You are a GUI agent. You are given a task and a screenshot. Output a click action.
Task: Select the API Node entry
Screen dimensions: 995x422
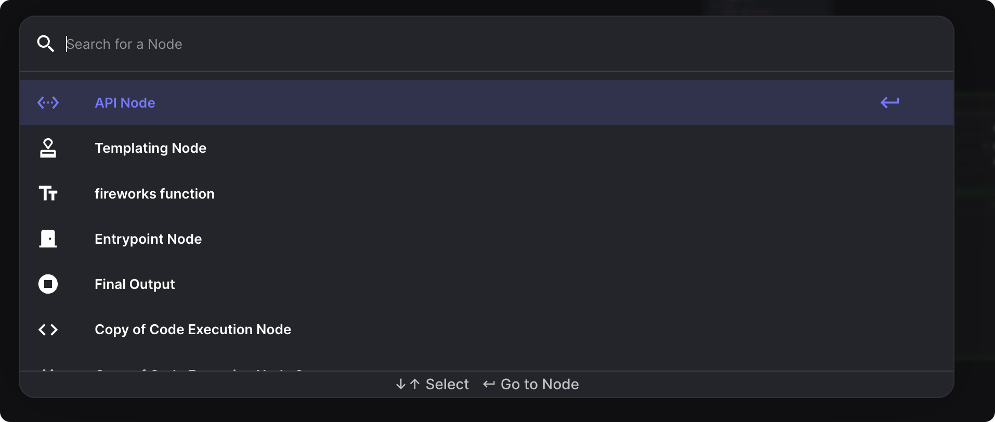click(125, 103)
